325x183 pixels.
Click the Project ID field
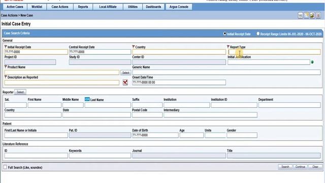tap(30, 62)
